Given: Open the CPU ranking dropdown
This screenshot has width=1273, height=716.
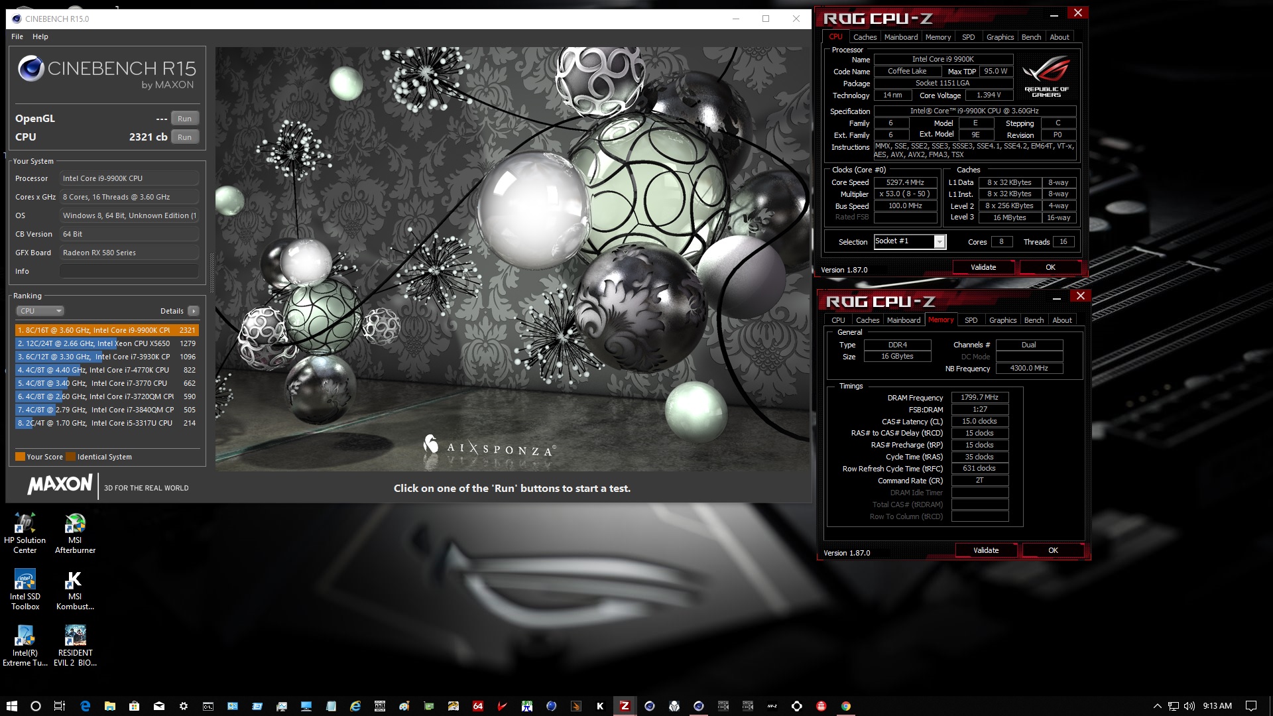Looking at the screenshot, I should (x=40, y=311).
